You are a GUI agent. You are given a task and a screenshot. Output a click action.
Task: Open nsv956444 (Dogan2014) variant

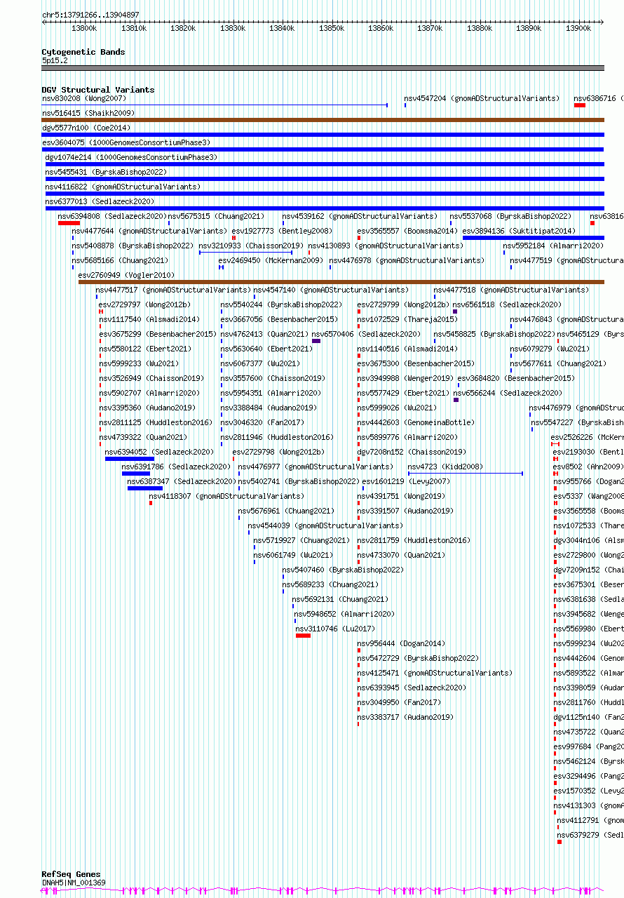[x=401, y=643]
